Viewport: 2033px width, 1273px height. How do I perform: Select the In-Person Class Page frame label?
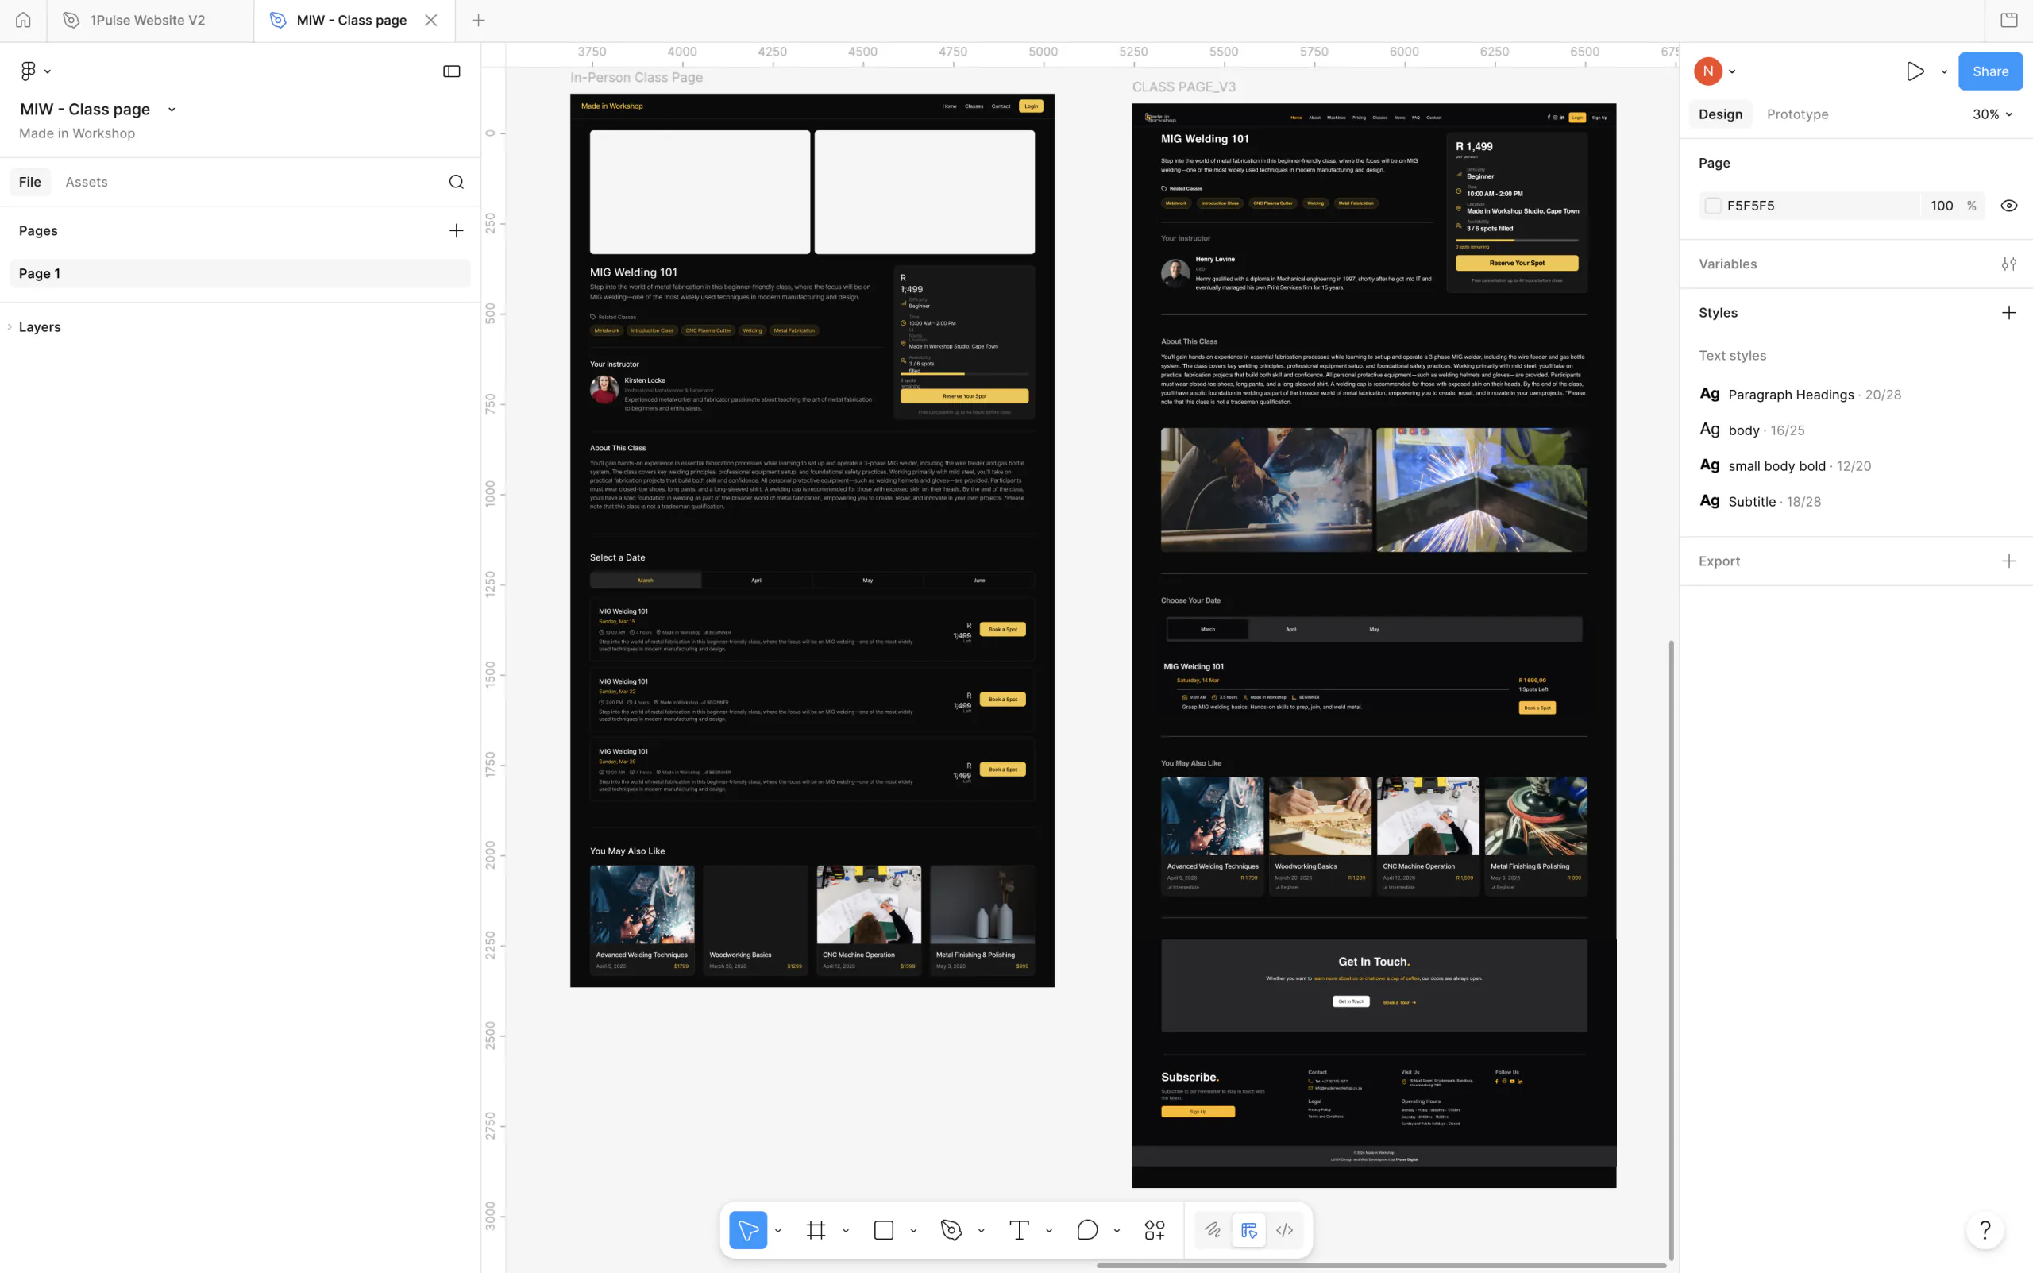636,78
